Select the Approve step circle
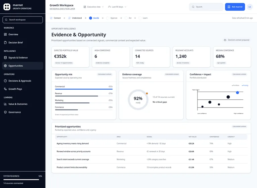 click(x=108, y=18)
